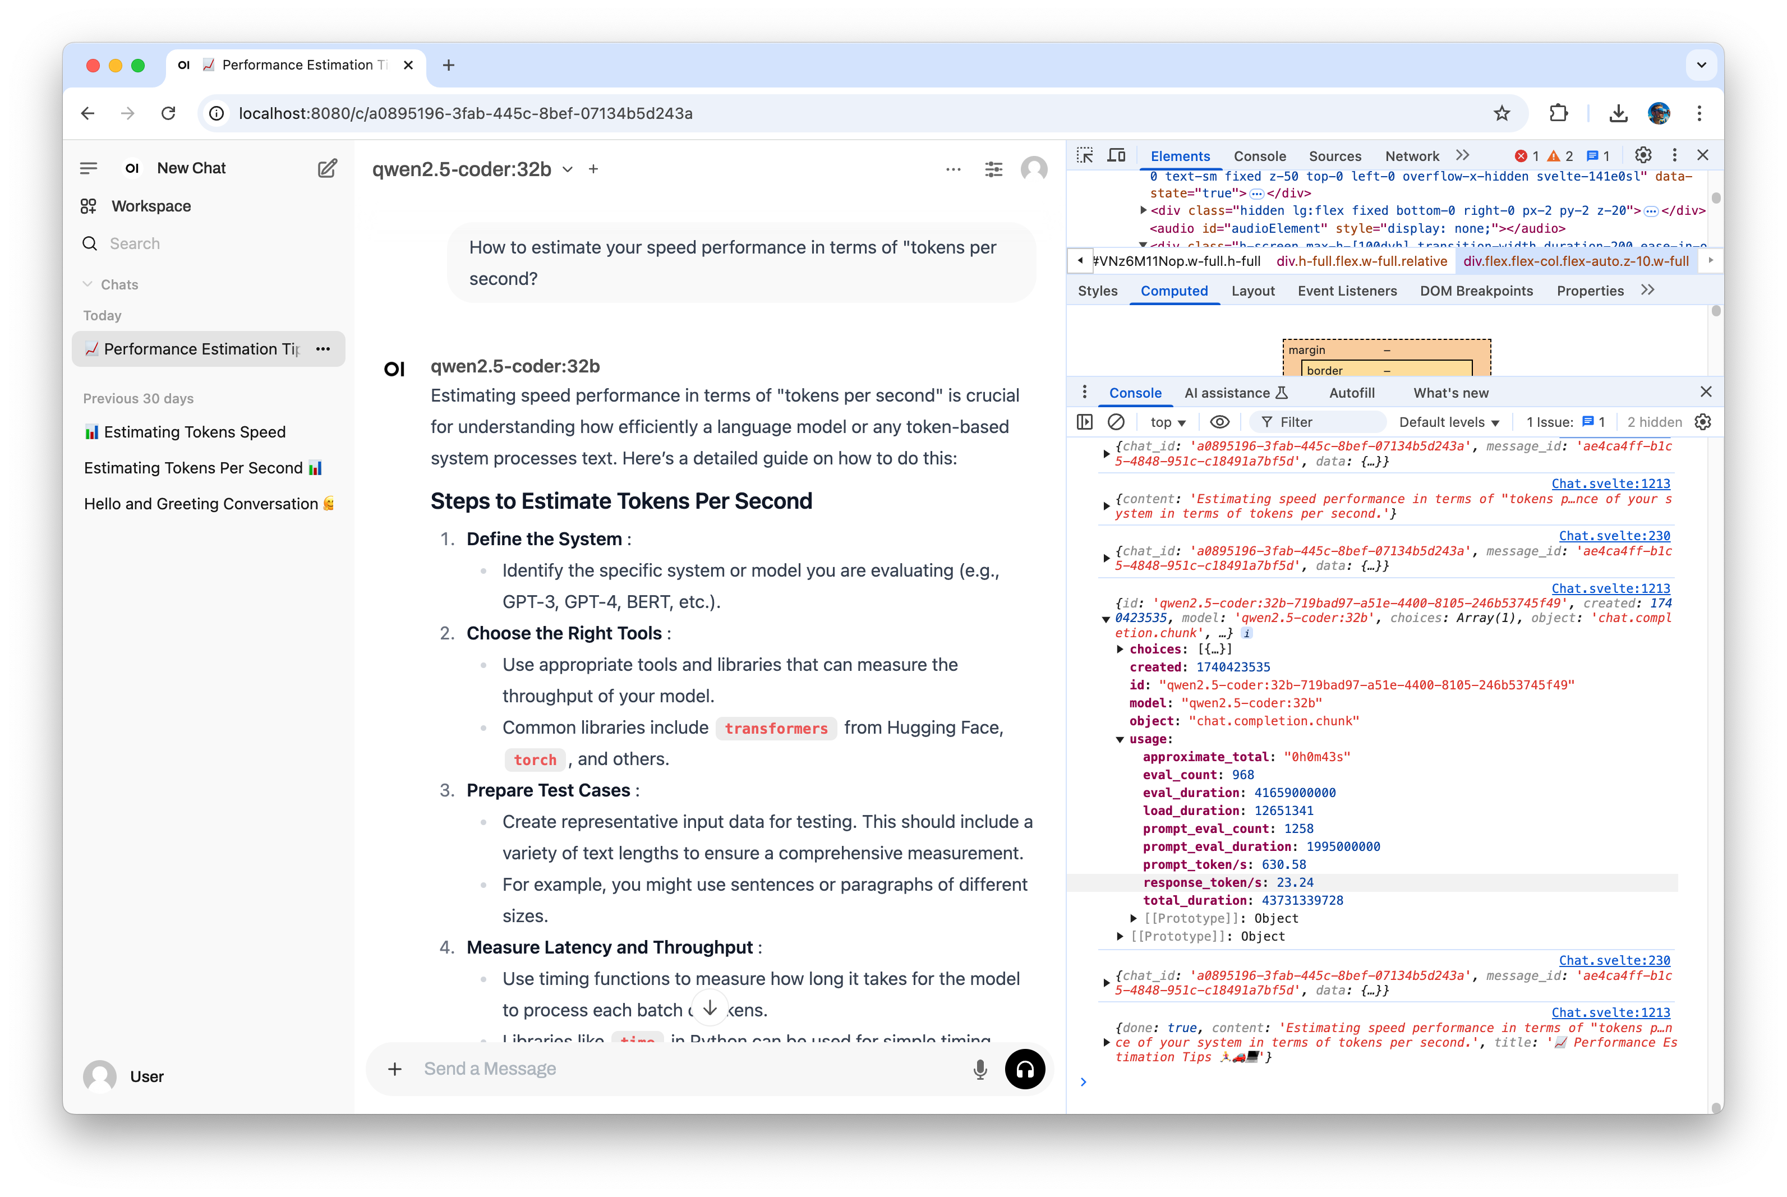Toggle the live expression eye icon

coord(1220,421)
